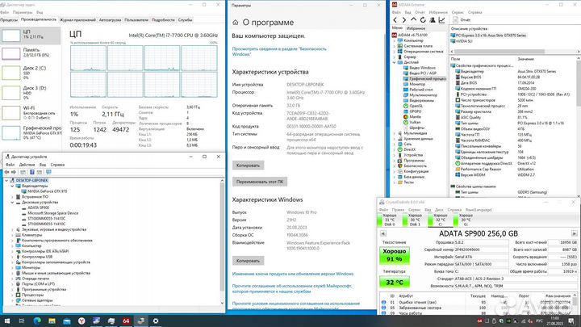Open Yandex browser from taskbar
This screenshot has height=327, width=581.
point(82,321)
